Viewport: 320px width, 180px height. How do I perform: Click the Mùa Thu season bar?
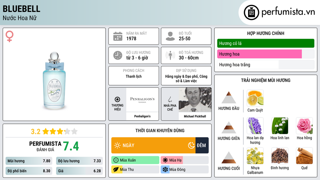pyautogui.click(x=135, y=170)
